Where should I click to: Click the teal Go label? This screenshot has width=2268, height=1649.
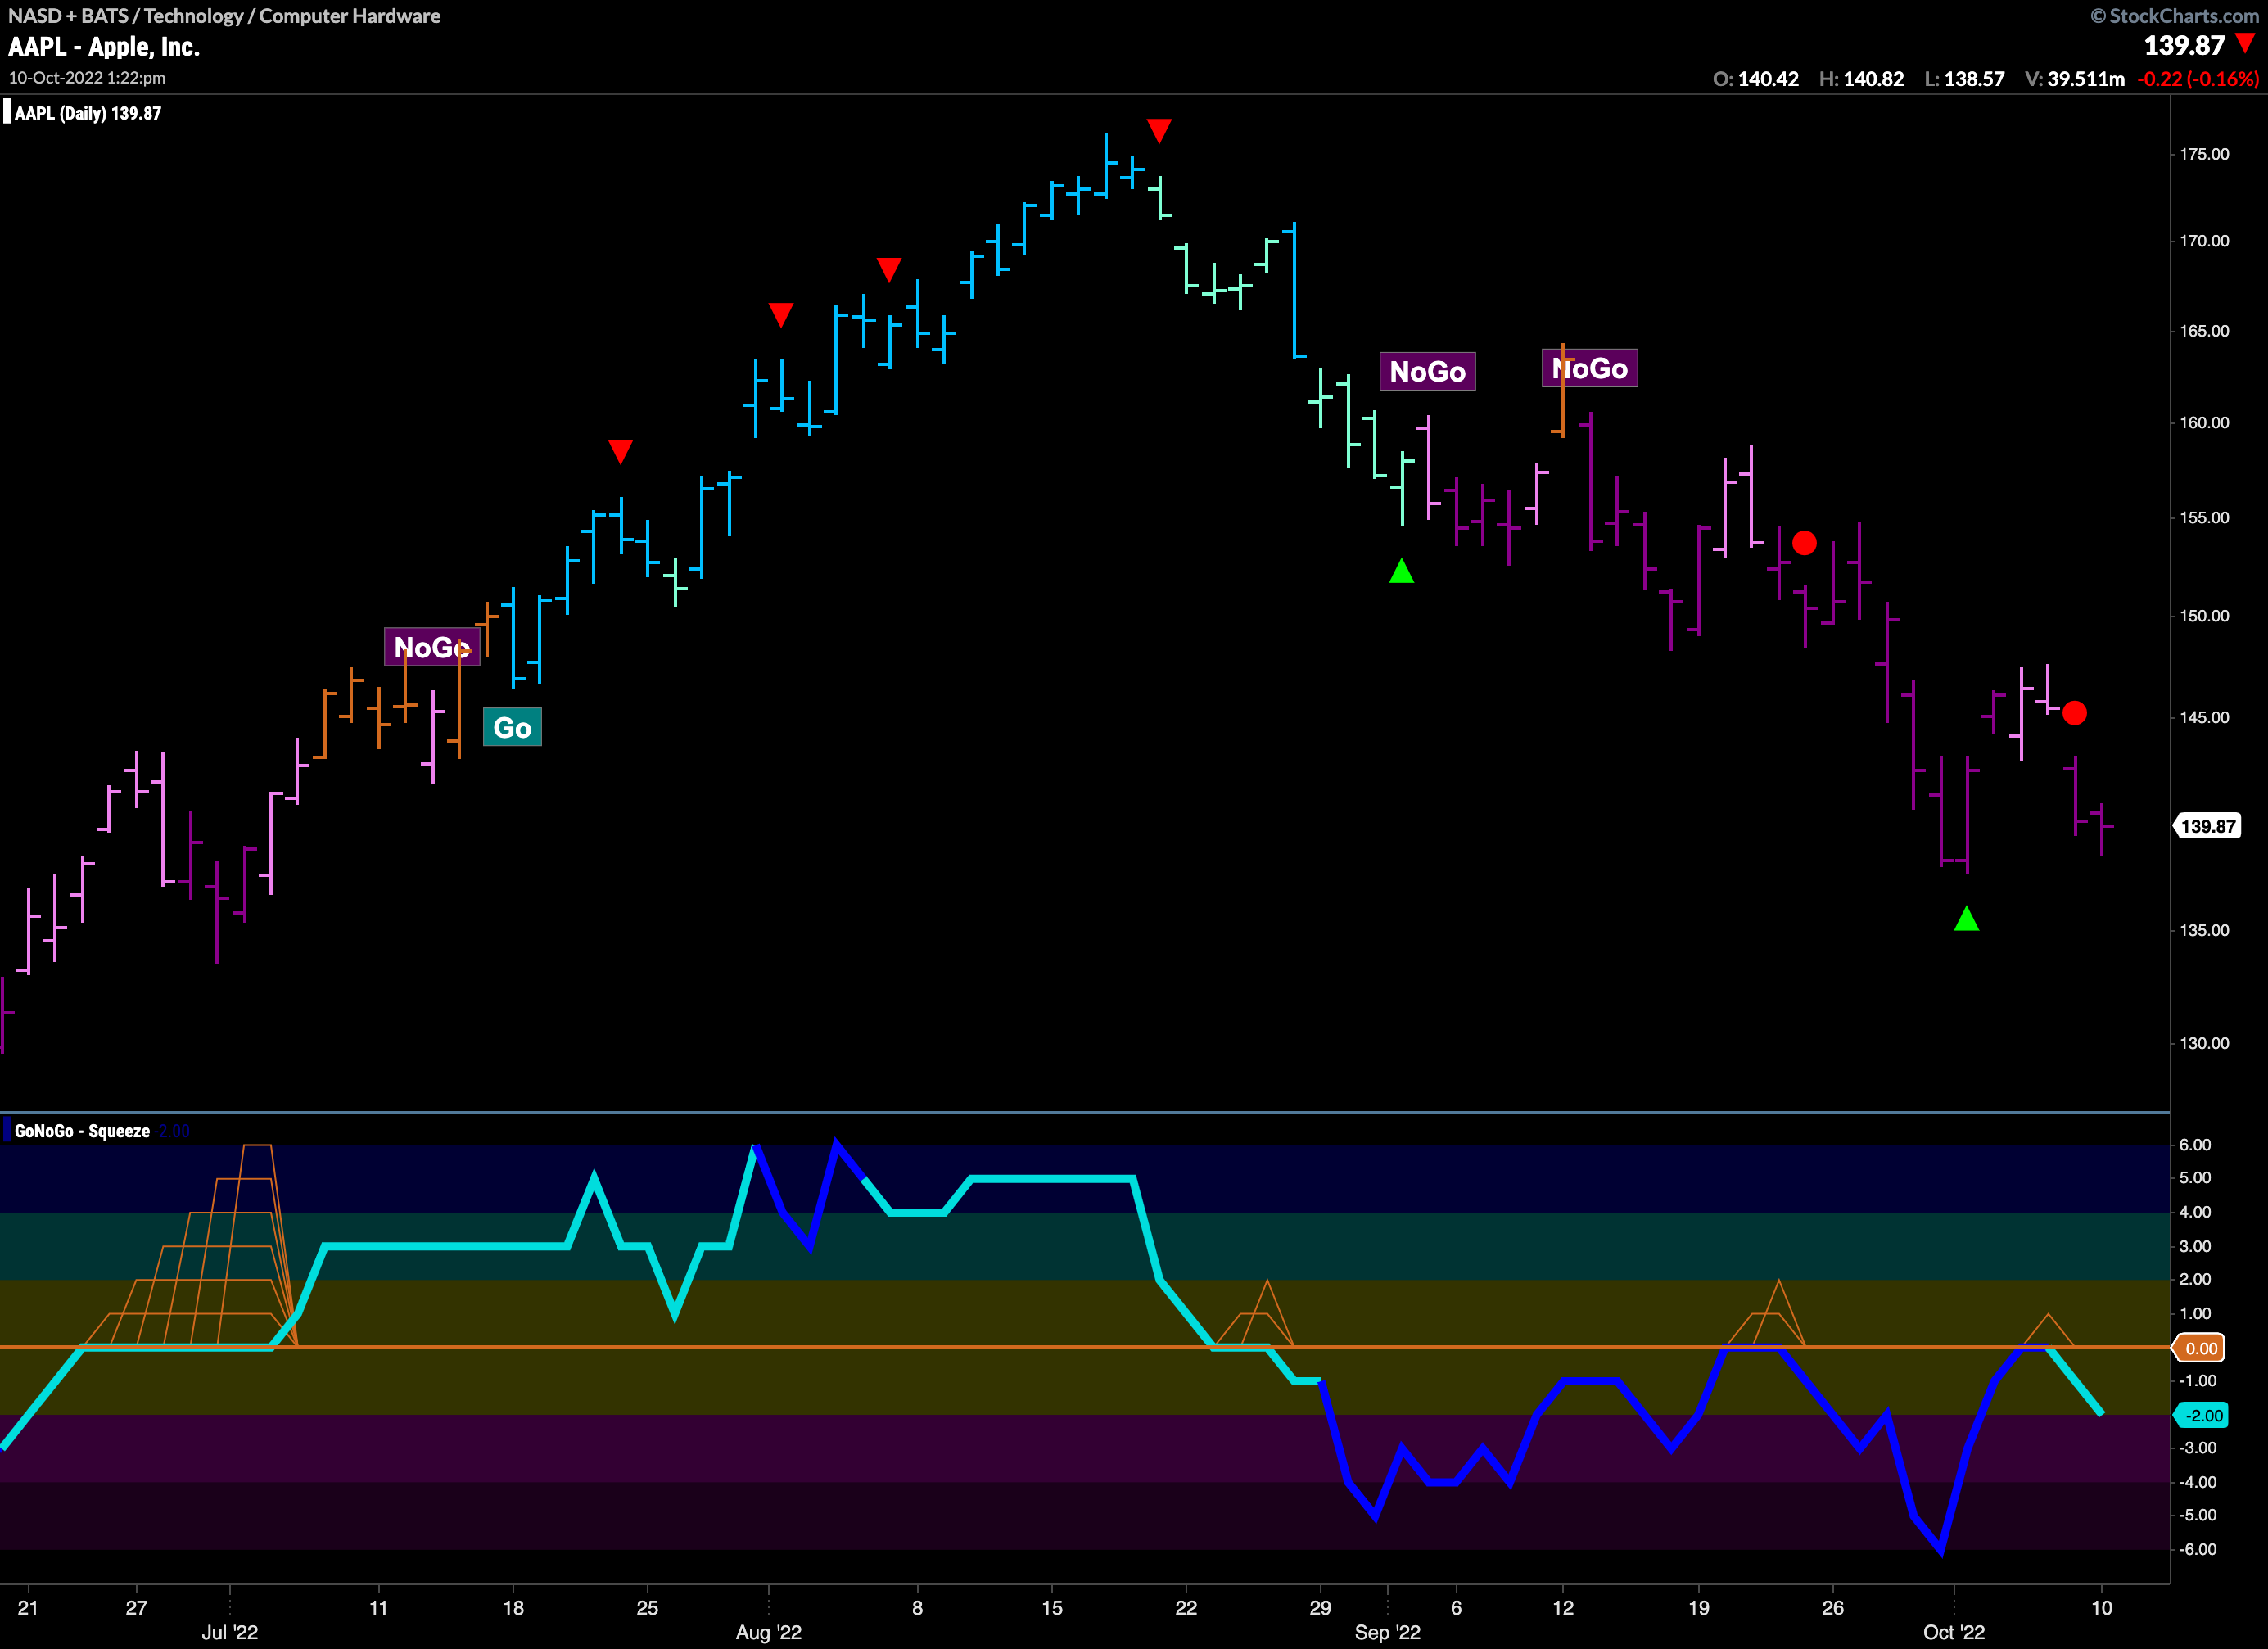(x=512, y=727)
